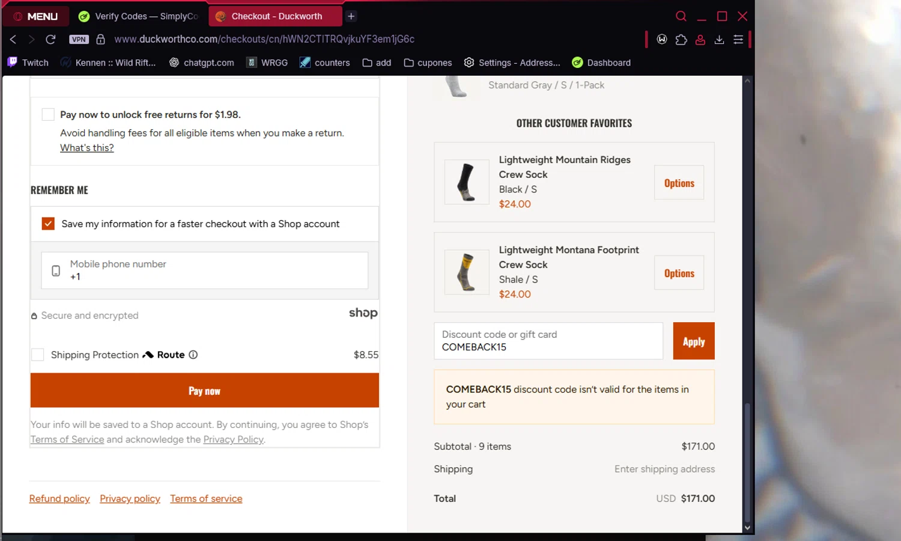Toggle the VPN badge in address bar
This screenshot has height=541, width=901.
(79, 39)
